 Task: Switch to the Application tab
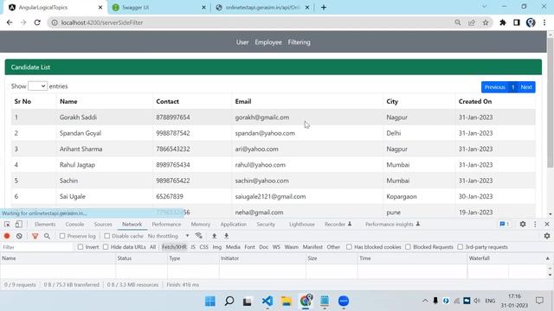[233, 225]
